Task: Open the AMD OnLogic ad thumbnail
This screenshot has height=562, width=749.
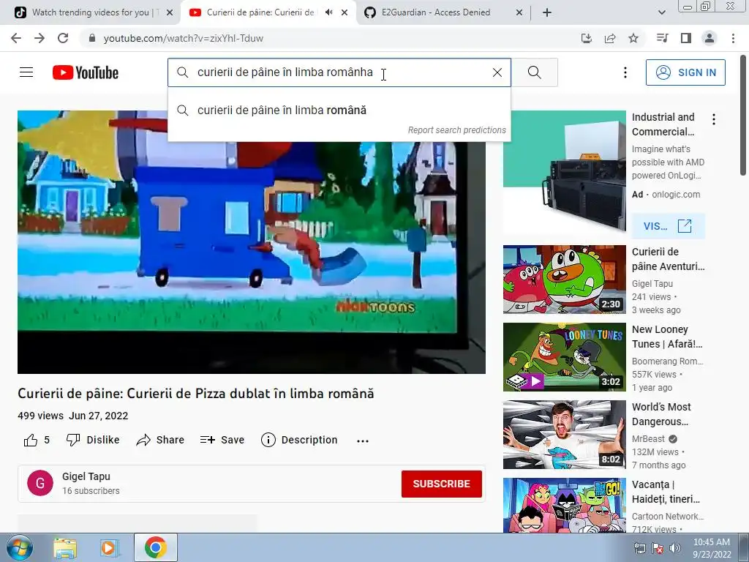Action: pyautogui.click(x=564, y=171)
